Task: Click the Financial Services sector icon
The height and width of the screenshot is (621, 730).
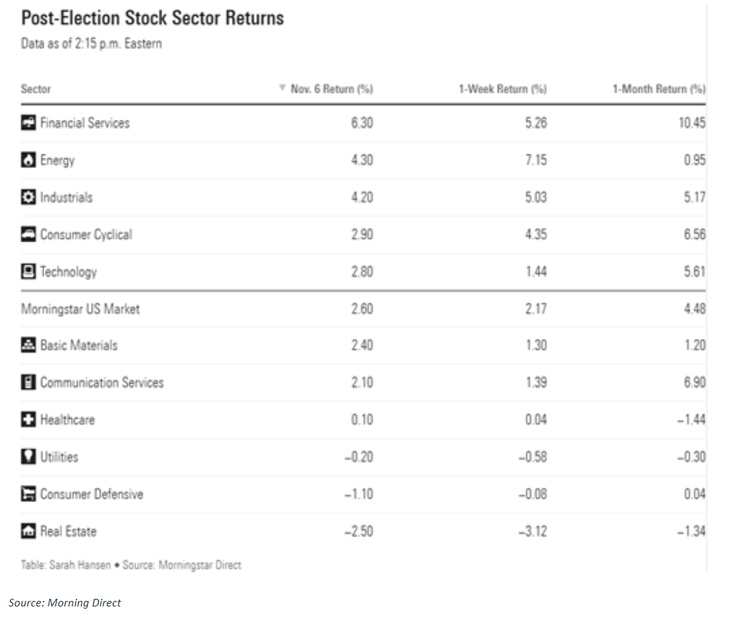Action: coord(28,123)
